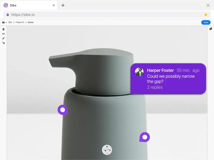Click the '55 min. ago' timestamp

click(188, 70)
